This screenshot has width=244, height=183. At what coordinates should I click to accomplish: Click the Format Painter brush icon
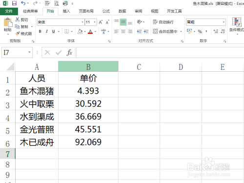pos(17,34)
